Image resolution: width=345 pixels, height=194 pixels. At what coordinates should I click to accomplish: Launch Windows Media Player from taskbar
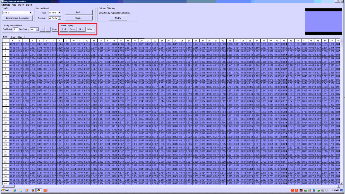[27, 190]
